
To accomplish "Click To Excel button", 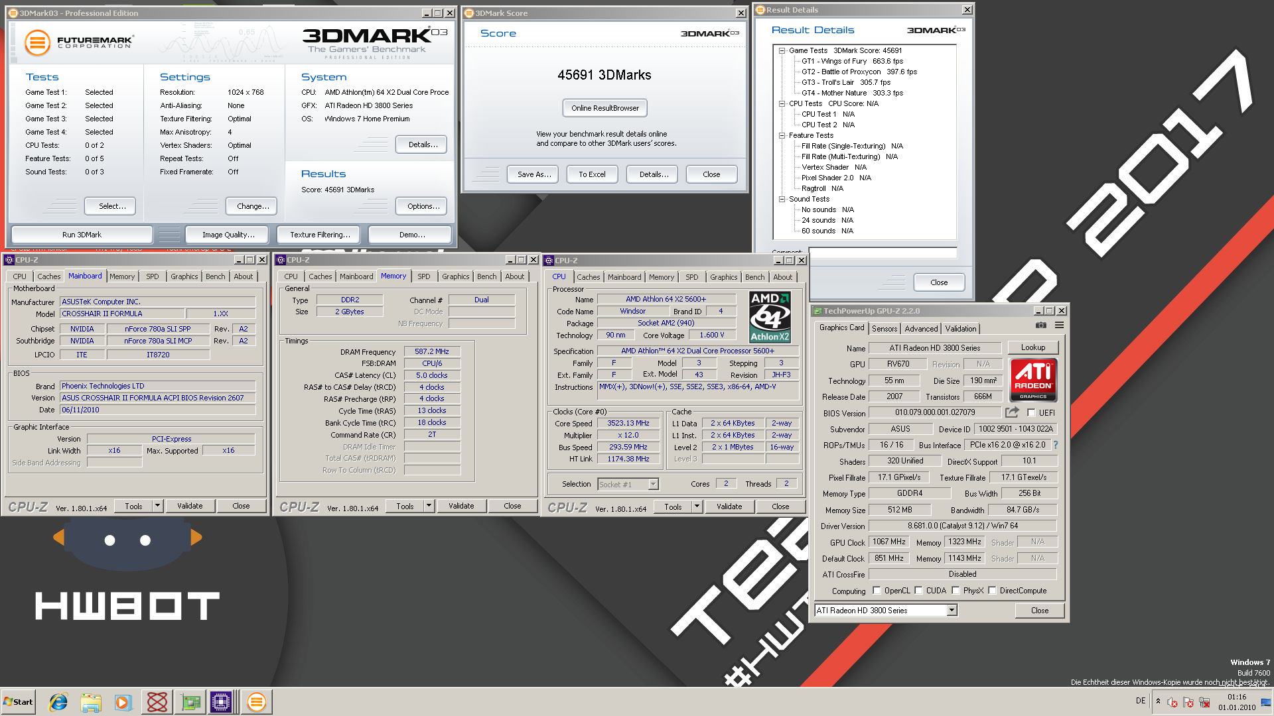I will click(x=592, y=174).
